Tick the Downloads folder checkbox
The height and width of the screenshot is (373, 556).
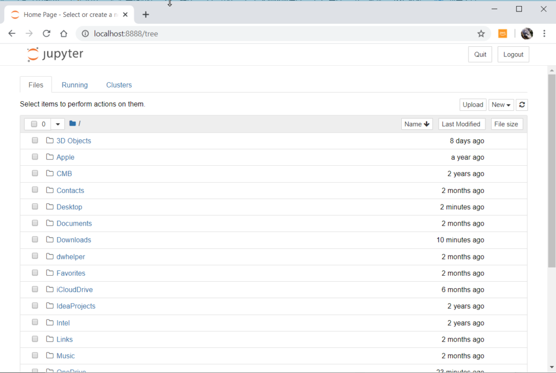click(x=35, y=240)
